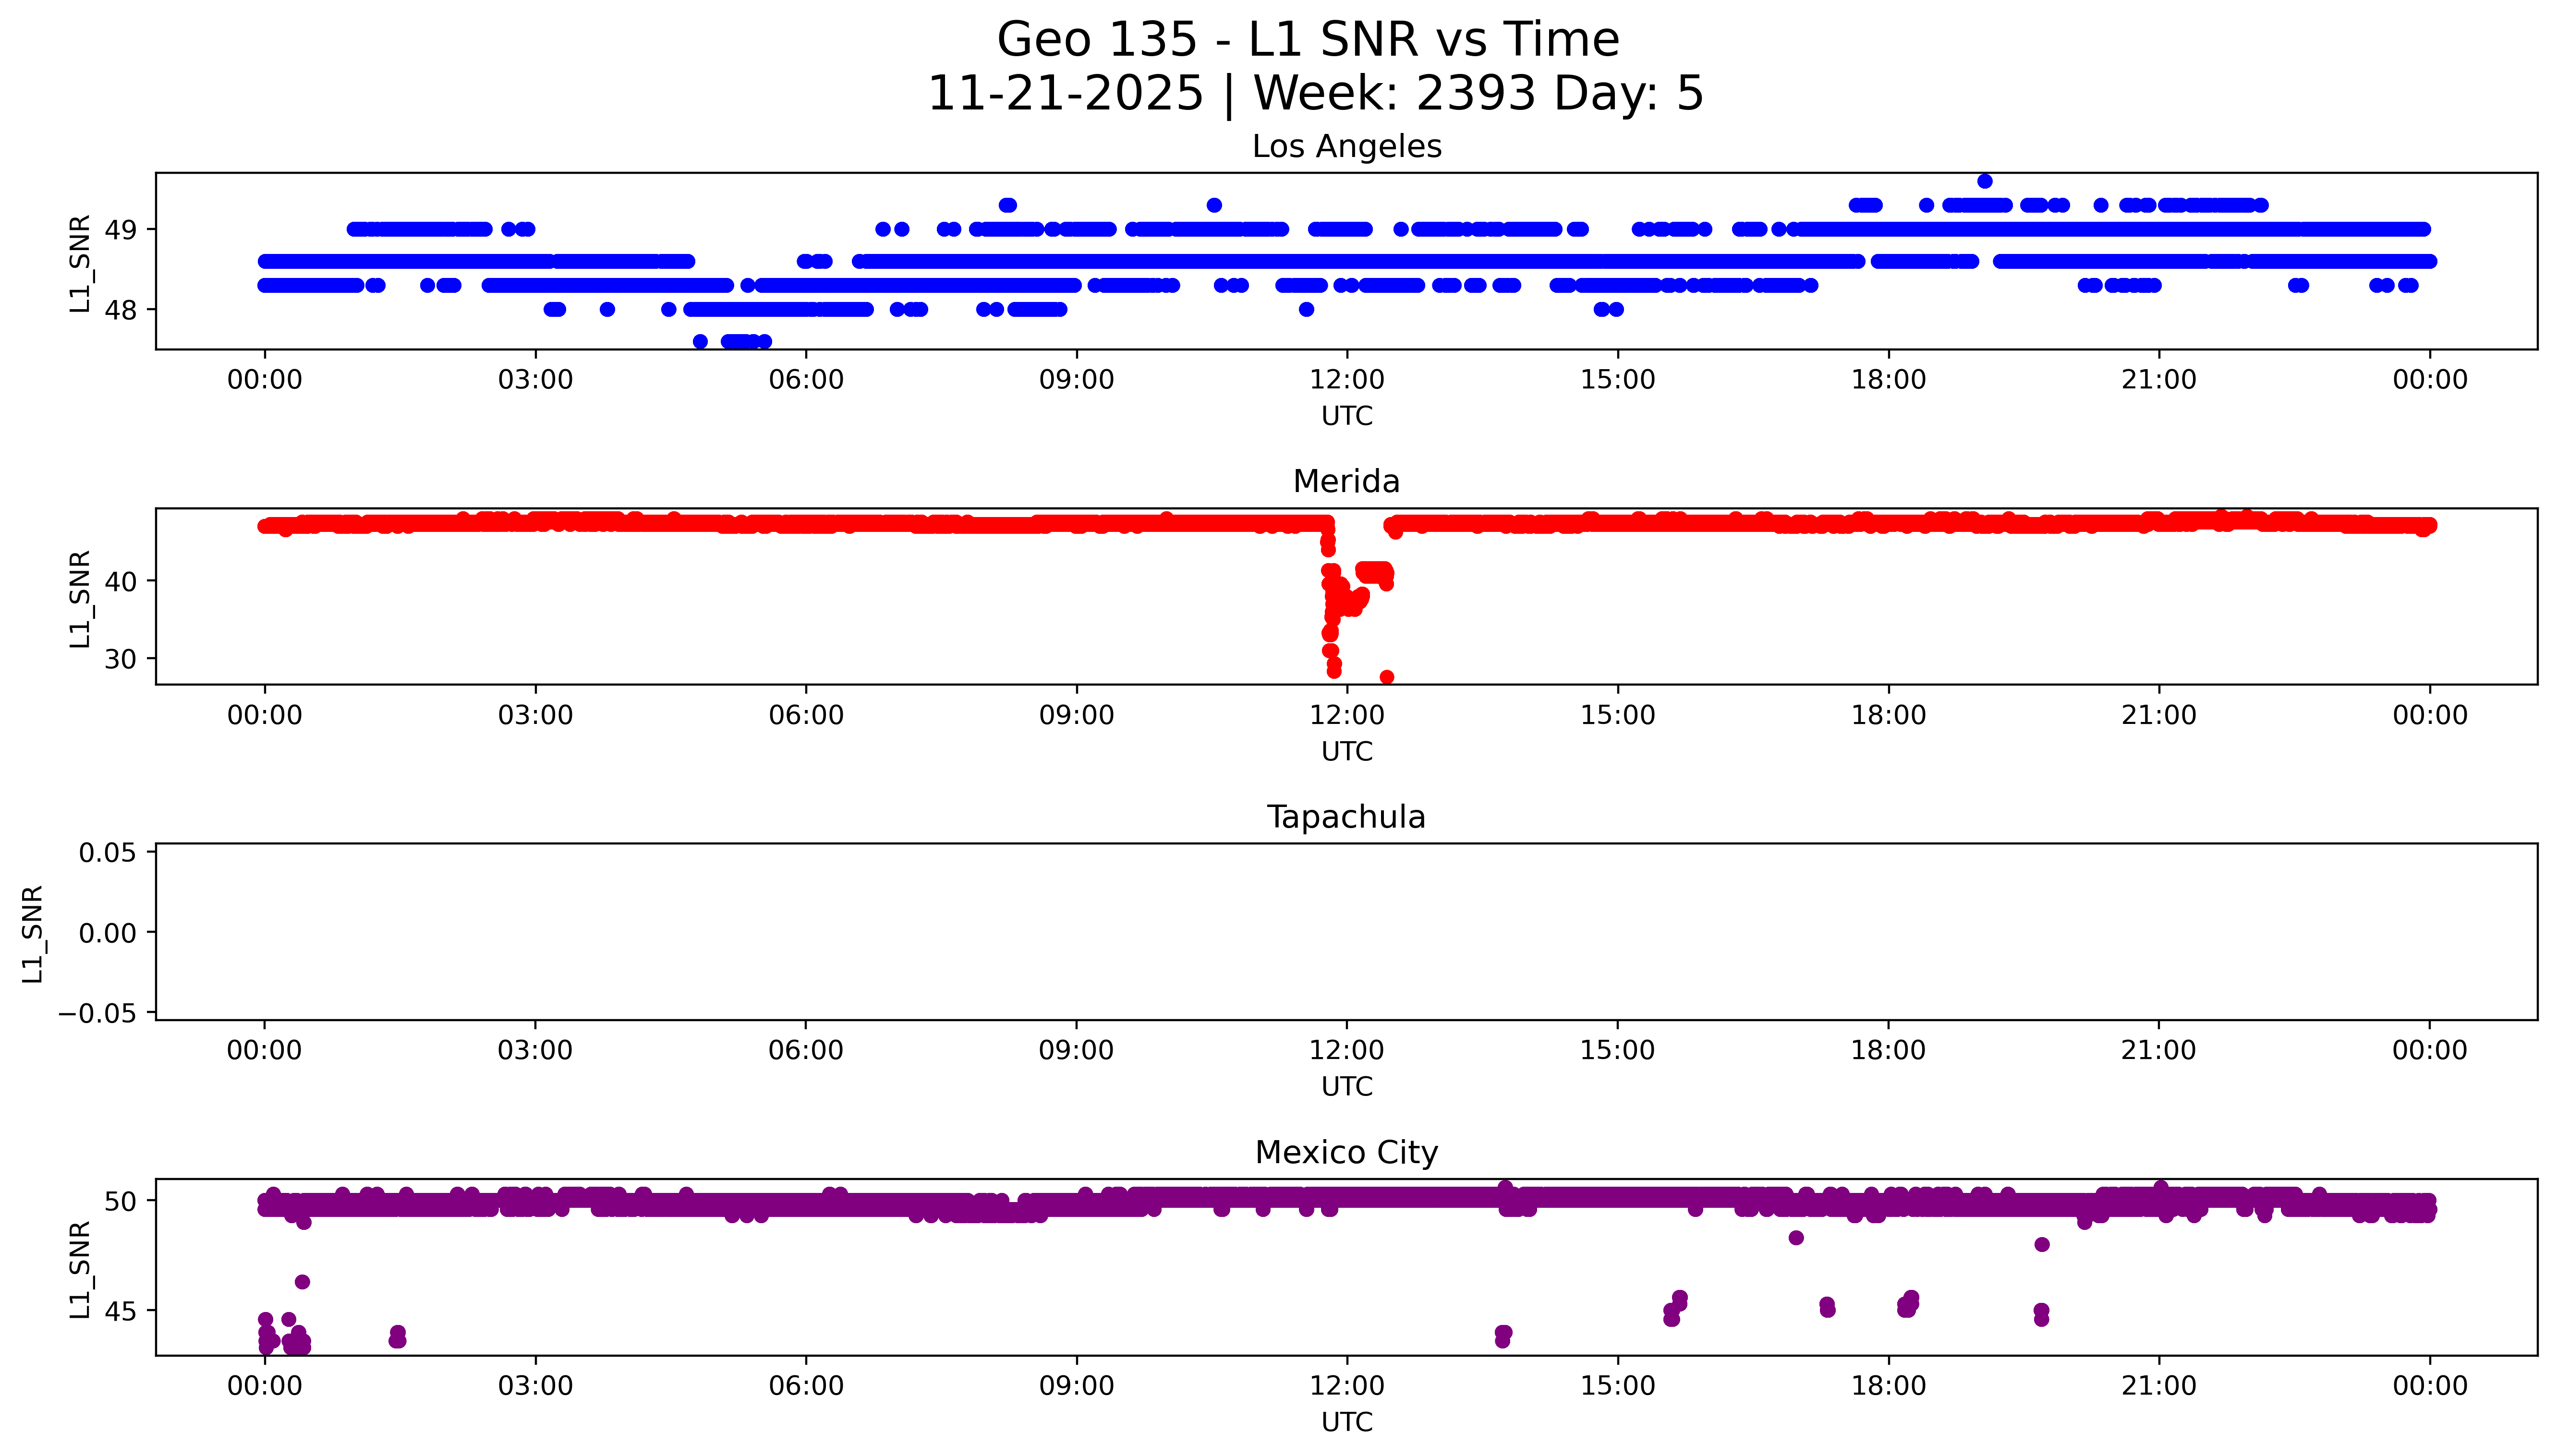Click the 45 y-tick label in Mexico City plot
The image size is (2557, 1456).
tap(120, 1311)
